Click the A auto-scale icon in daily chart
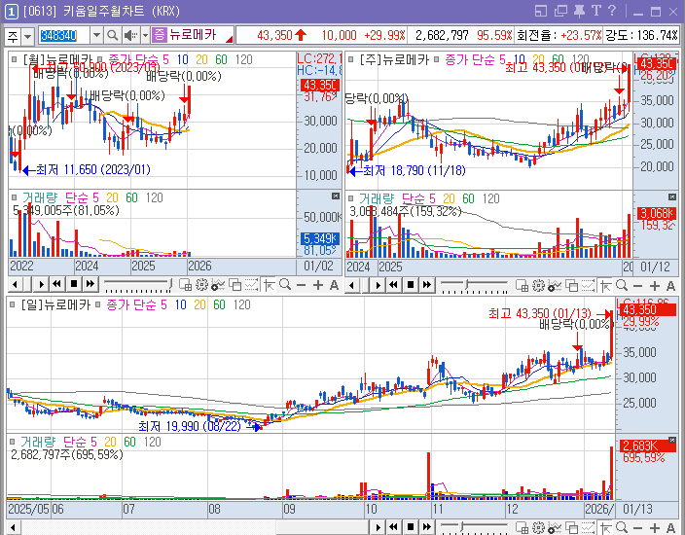Viewport: 685px width, 535px height. [x=671, y=528]
